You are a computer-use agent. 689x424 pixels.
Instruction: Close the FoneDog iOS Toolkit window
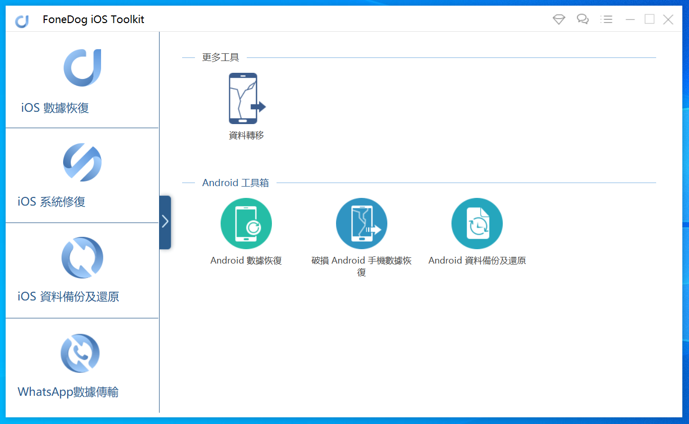pyautogui.click(x=668, y=19)
